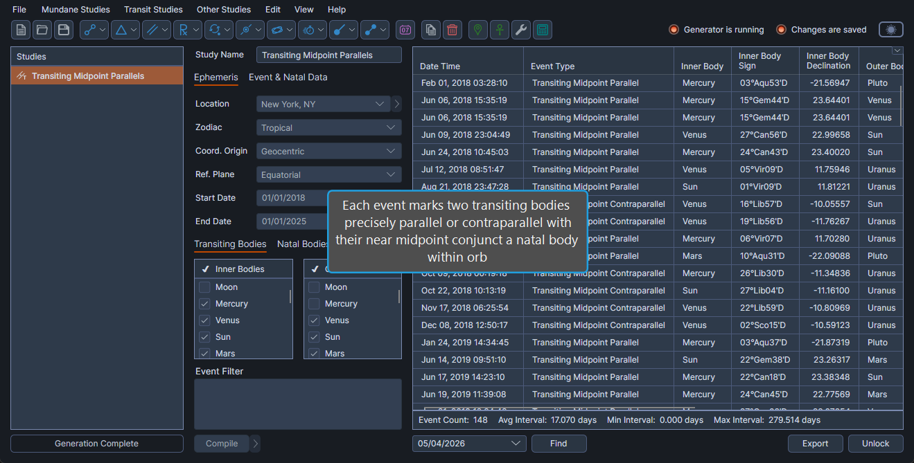Click the Open folder icon
The height and width of the screenshot is (463, 914).
pyautogui.click(x=42, y=30)
